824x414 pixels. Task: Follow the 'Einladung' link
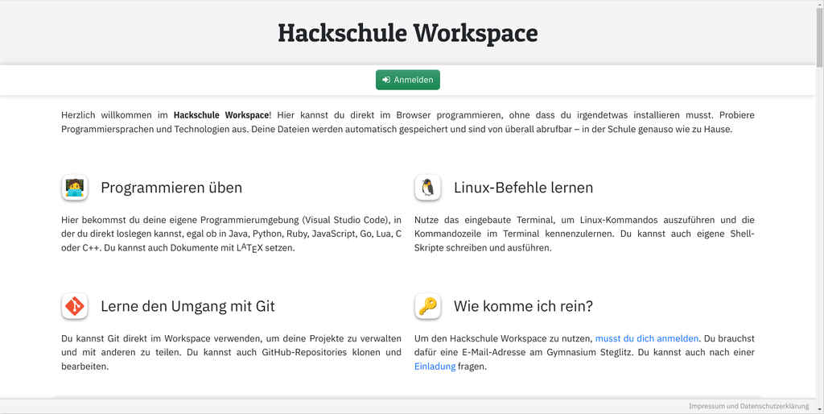(435, 366)
